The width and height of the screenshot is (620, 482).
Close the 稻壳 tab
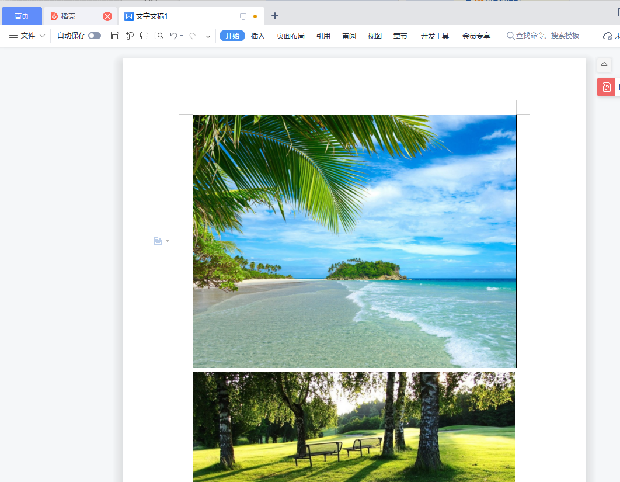pyautogui.click(x=107, y=16)
